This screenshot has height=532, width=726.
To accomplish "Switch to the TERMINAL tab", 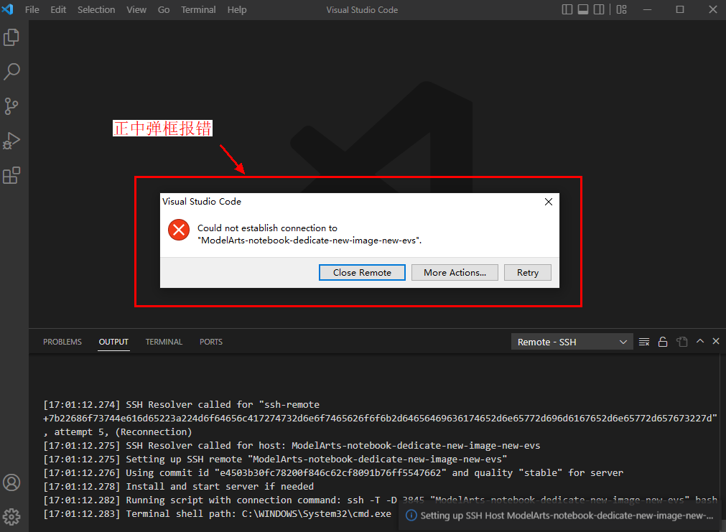I will [164, 342].
